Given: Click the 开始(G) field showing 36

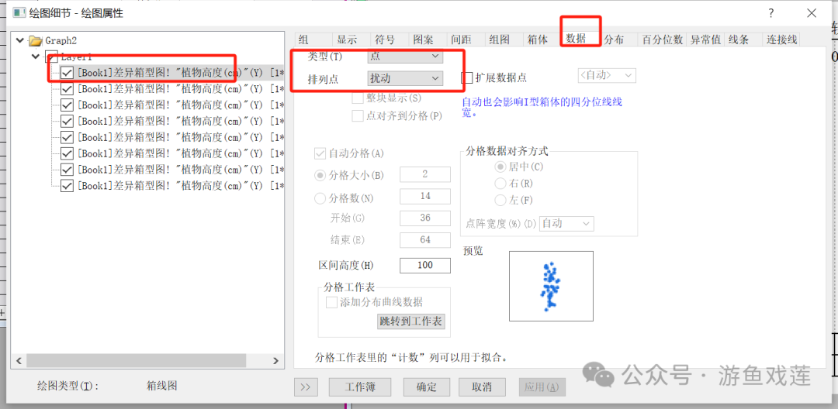Looking at the screenshot, I should [425, 218].
